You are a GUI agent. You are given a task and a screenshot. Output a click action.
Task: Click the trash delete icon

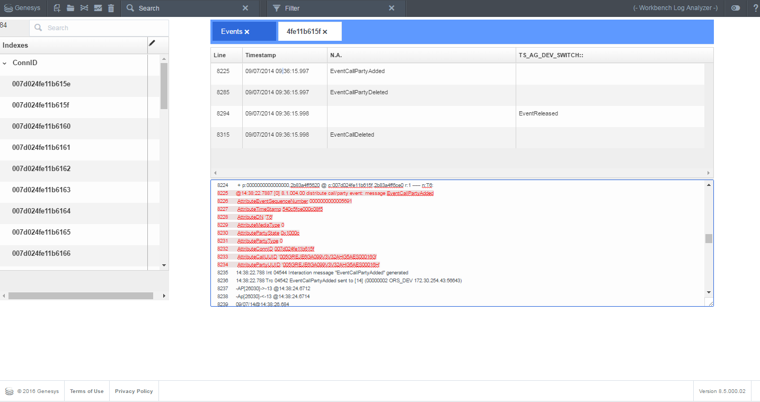pyautogui.click(x=111, y=8)
